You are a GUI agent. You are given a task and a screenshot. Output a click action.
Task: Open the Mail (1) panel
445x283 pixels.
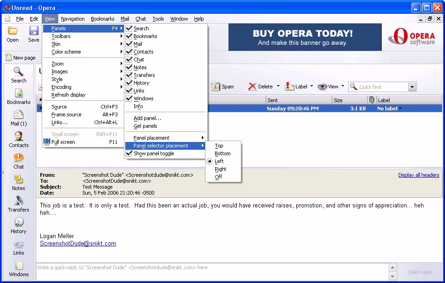point(19,118)
